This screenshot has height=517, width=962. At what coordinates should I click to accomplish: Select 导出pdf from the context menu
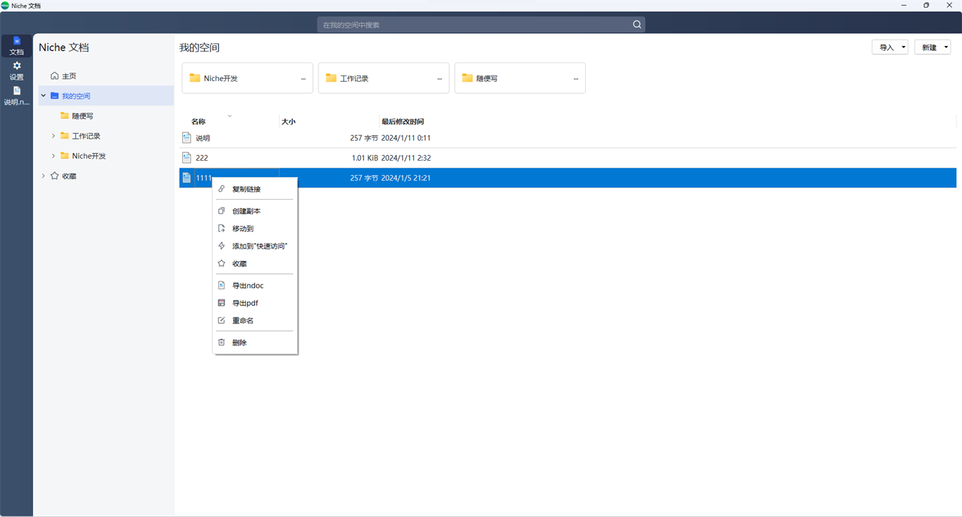coord(244,303)
